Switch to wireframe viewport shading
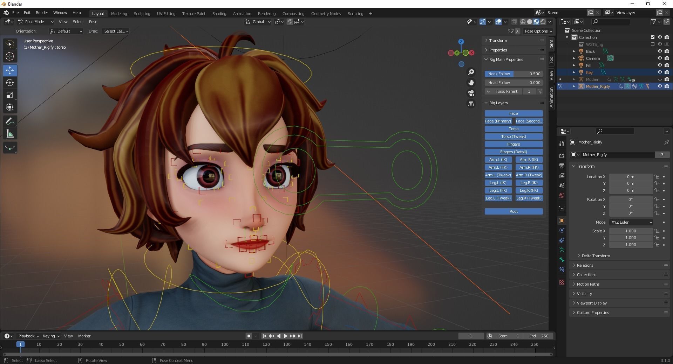673x364 pixels. click(x=523, y=22)
